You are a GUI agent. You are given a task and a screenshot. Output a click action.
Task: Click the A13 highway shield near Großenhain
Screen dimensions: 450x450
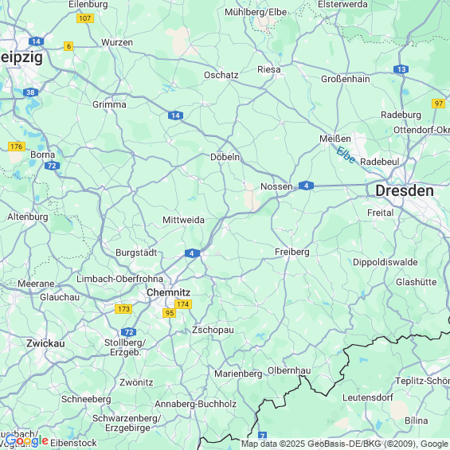click(x=401, y=69)
